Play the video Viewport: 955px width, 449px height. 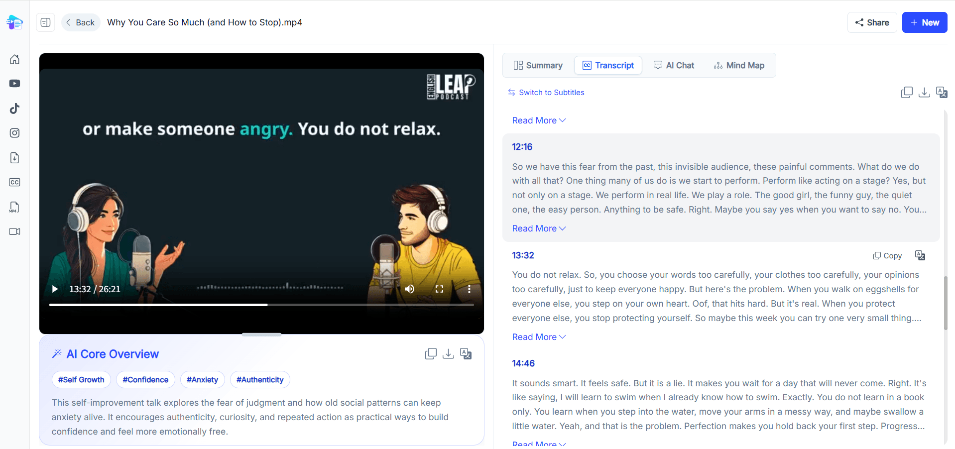click(x=55, y=289)
